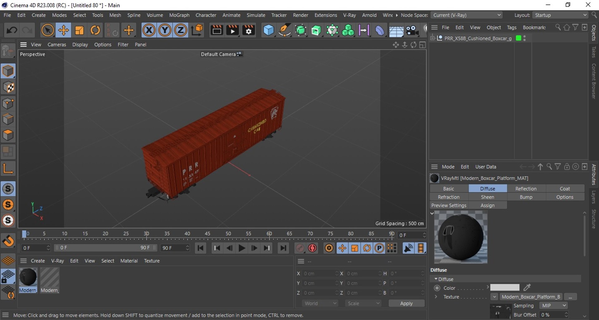Open the MoGraph cloner icon
This screenshot has width=599, height=320.
pos(348,30)
